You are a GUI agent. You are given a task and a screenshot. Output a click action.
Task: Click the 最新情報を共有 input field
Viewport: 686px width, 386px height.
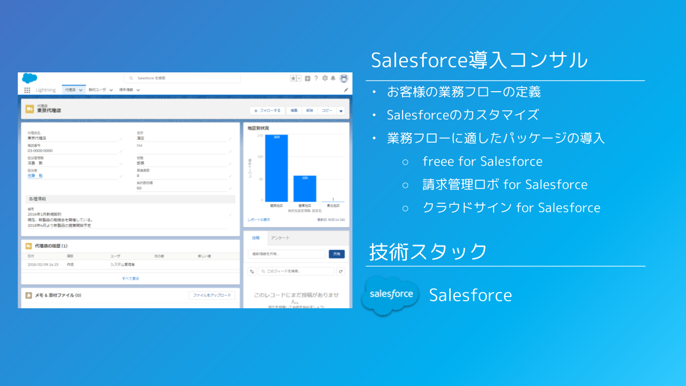point(287,254)
